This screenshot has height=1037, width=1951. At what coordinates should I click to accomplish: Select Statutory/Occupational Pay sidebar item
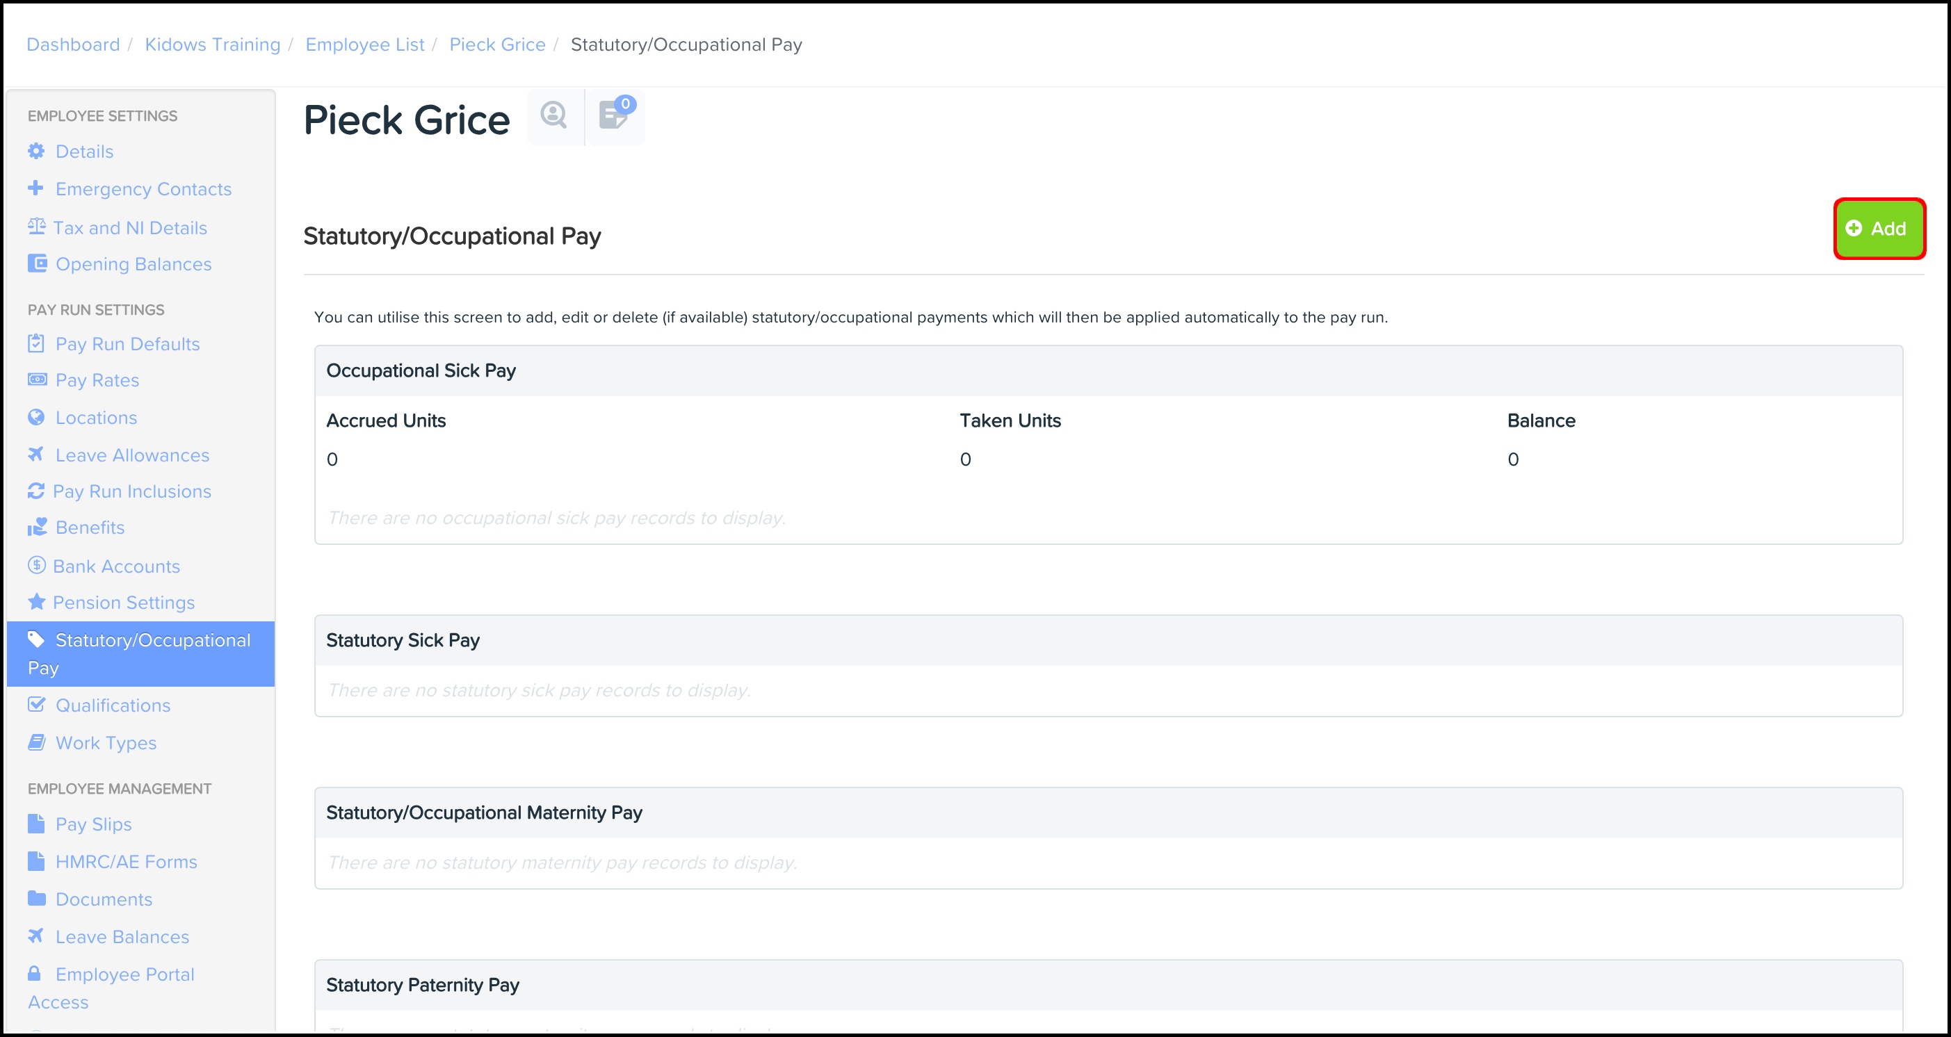tap(140, 654)
